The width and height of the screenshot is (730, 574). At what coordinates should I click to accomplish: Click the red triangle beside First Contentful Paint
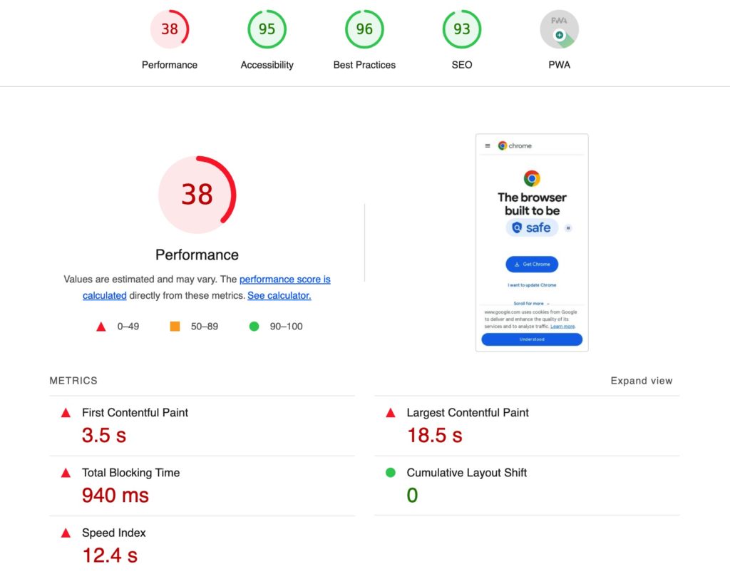click(65, 412)
